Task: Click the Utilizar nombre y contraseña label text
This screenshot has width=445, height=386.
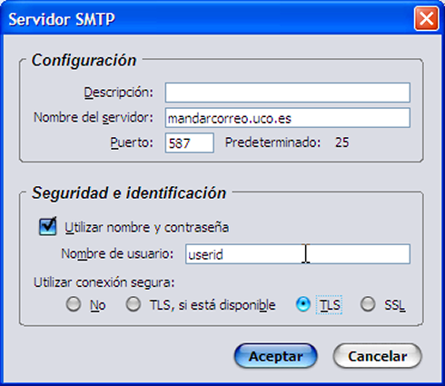Action: [147, 227]
